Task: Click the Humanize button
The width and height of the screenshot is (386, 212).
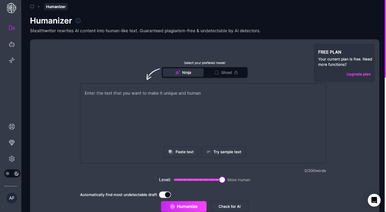Action: [x=184, y=207]
